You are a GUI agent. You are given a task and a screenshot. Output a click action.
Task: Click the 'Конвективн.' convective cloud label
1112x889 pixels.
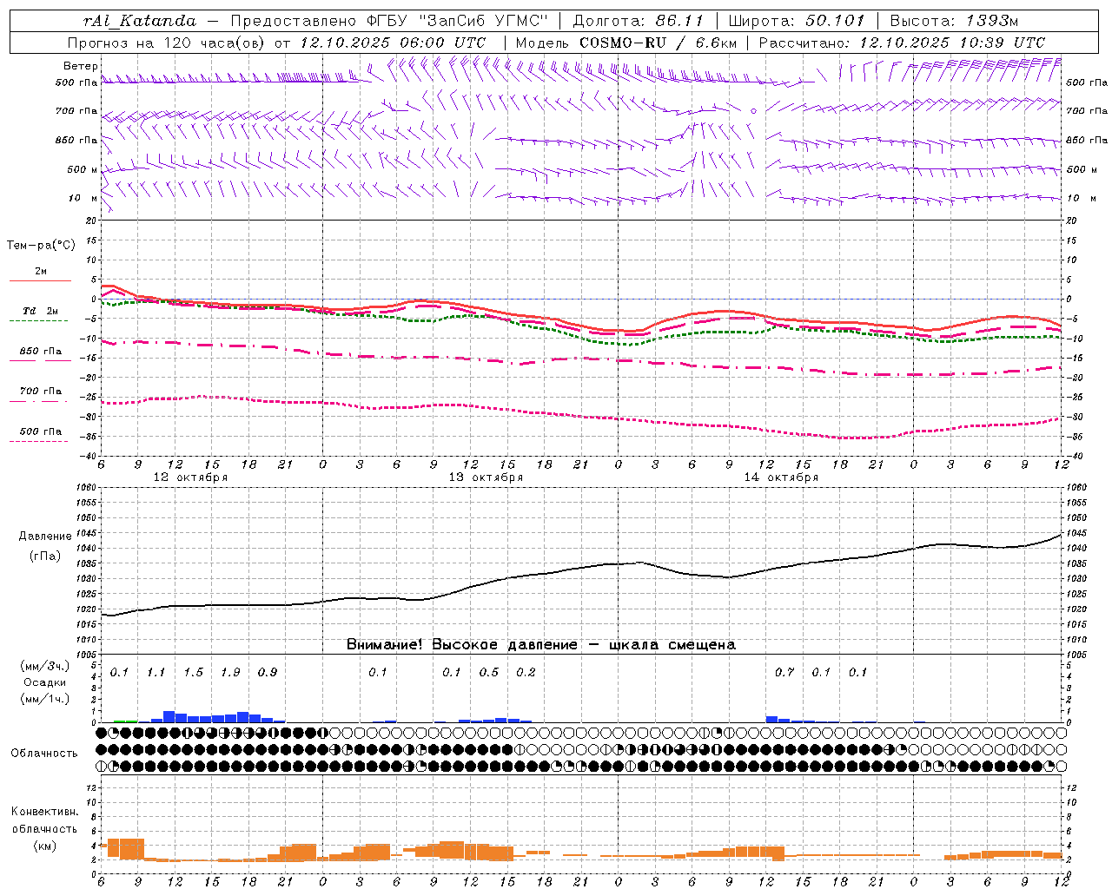coord(44,812)
